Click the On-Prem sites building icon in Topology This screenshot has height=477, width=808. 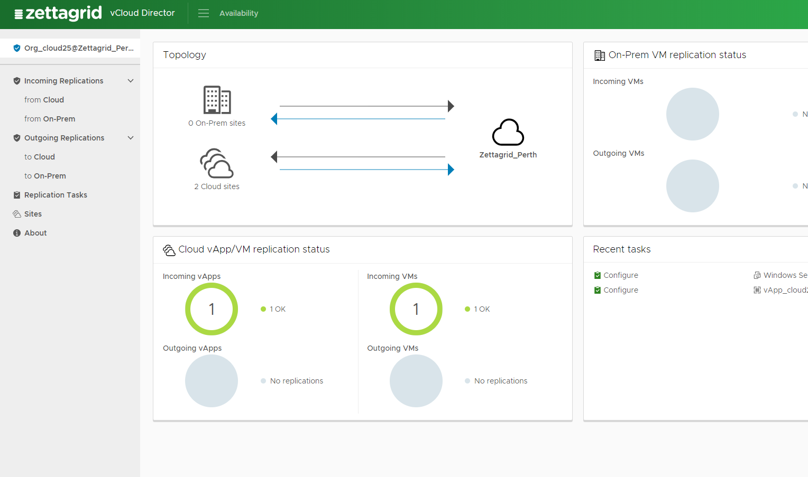[x=217, y=99]
